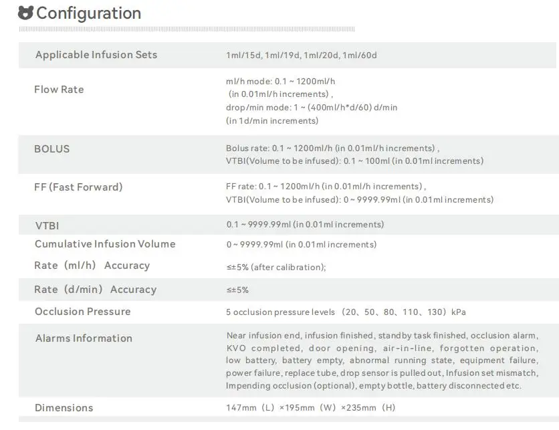Image resolution: width=559 pixels, height=430 pixels.
Task: Click the Flow Rate row label
Action: tap(59, 90)
